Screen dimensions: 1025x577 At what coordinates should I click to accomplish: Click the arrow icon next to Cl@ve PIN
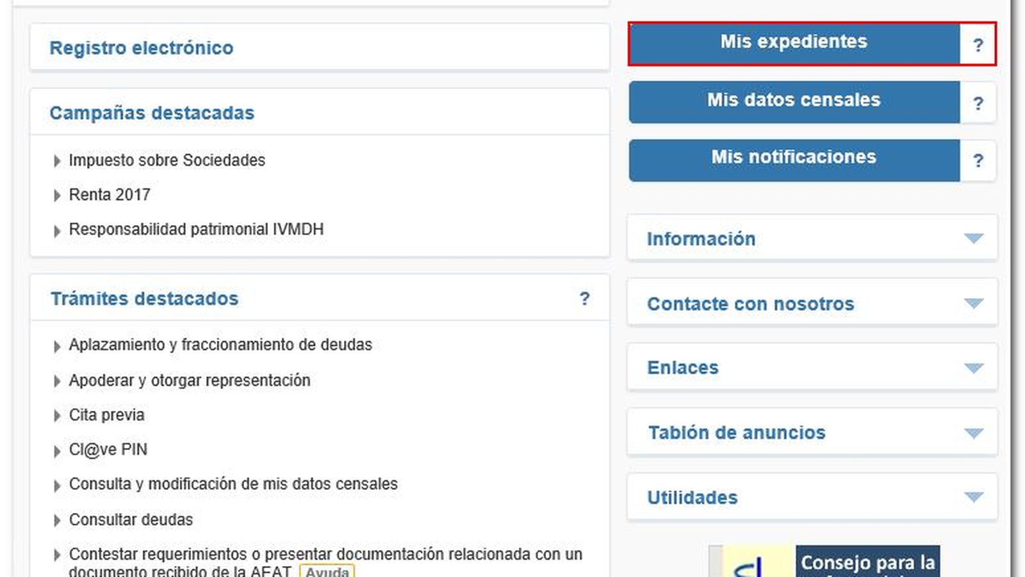click(56, 450)
